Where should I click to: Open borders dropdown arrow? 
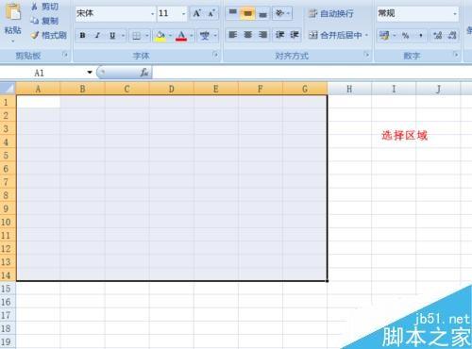[147, 35]
